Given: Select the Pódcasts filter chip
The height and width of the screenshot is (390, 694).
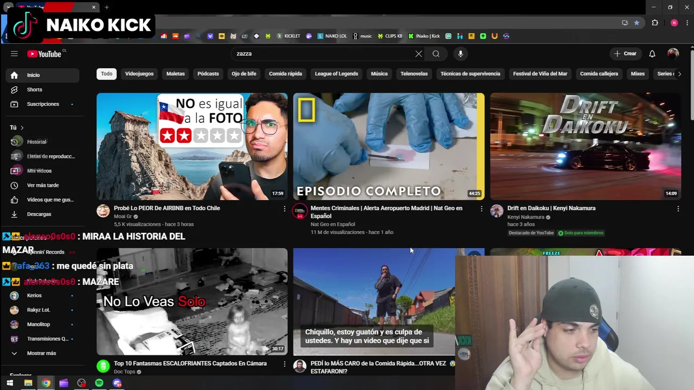Looking at the screenshot, I should coord(208,74).
